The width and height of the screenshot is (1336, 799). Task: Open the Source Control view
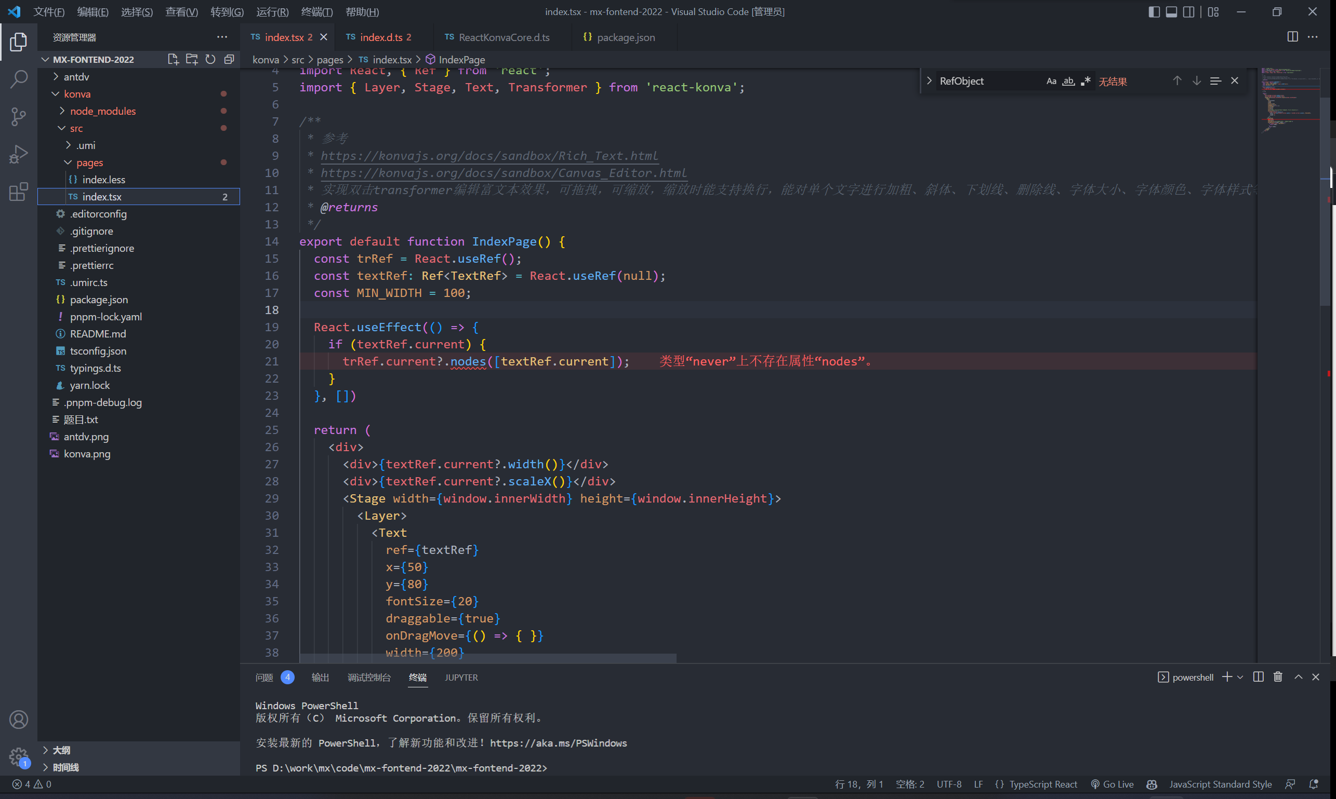[x=18, y=116]
